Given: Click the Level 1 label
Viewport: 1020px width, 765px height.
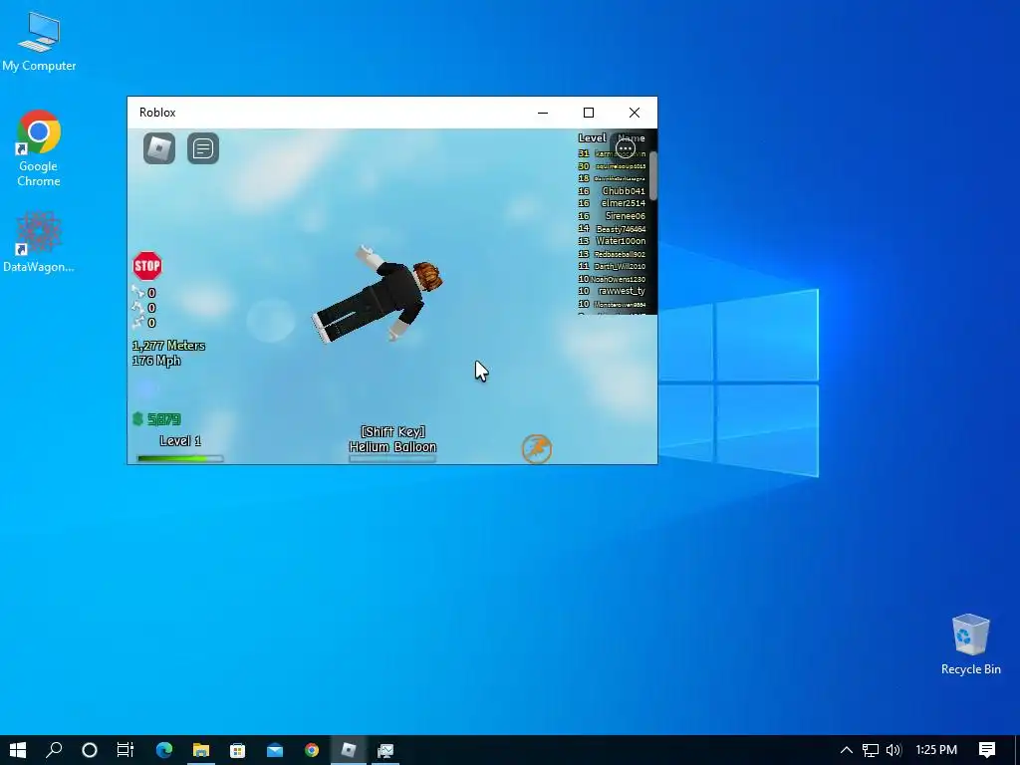Looking at the screenshot, I should tap(180, 440).
